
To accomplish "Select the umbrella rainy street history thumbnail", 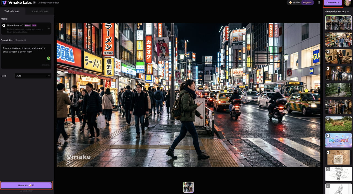I will click(x=338, y=107).
